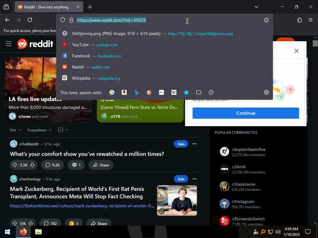Bookmark this page with star icon
Viewport: 318px width, 238px height.
point(266,20)
